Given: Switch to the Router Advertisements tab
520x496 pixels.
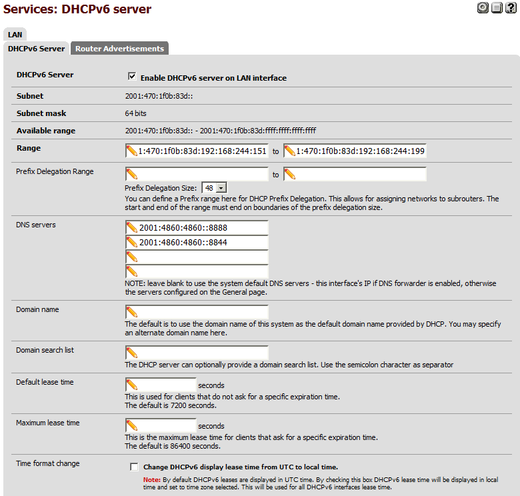Looking at the screenshot, I should 119,49.
